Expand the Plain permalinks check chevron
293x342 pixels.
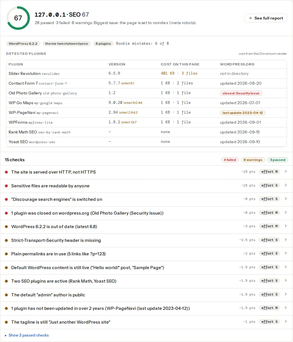286,253
